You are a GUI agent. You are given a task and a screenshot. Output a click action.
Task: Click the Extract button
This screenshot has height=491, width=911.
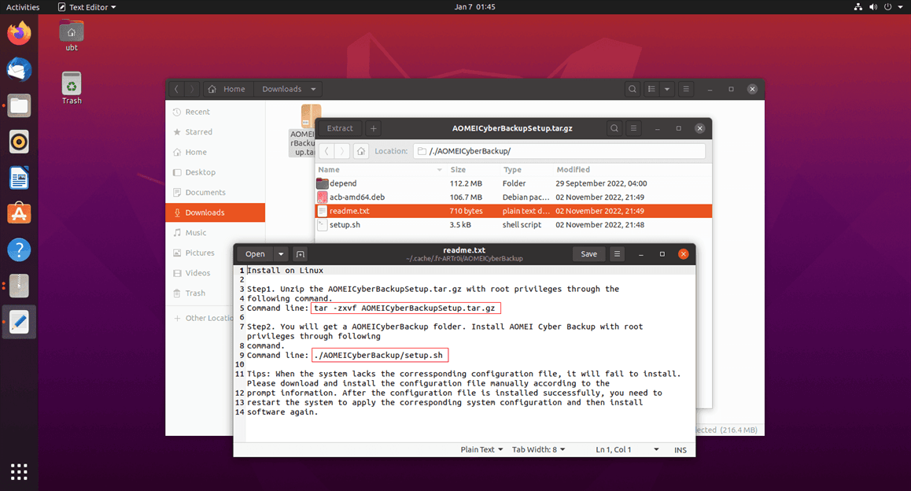(340, 128)
